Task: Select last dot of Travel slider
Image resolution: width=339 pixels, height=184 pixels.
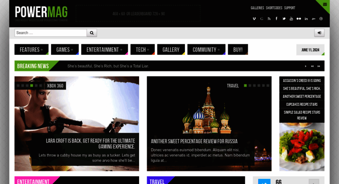Action: point(268,86)
